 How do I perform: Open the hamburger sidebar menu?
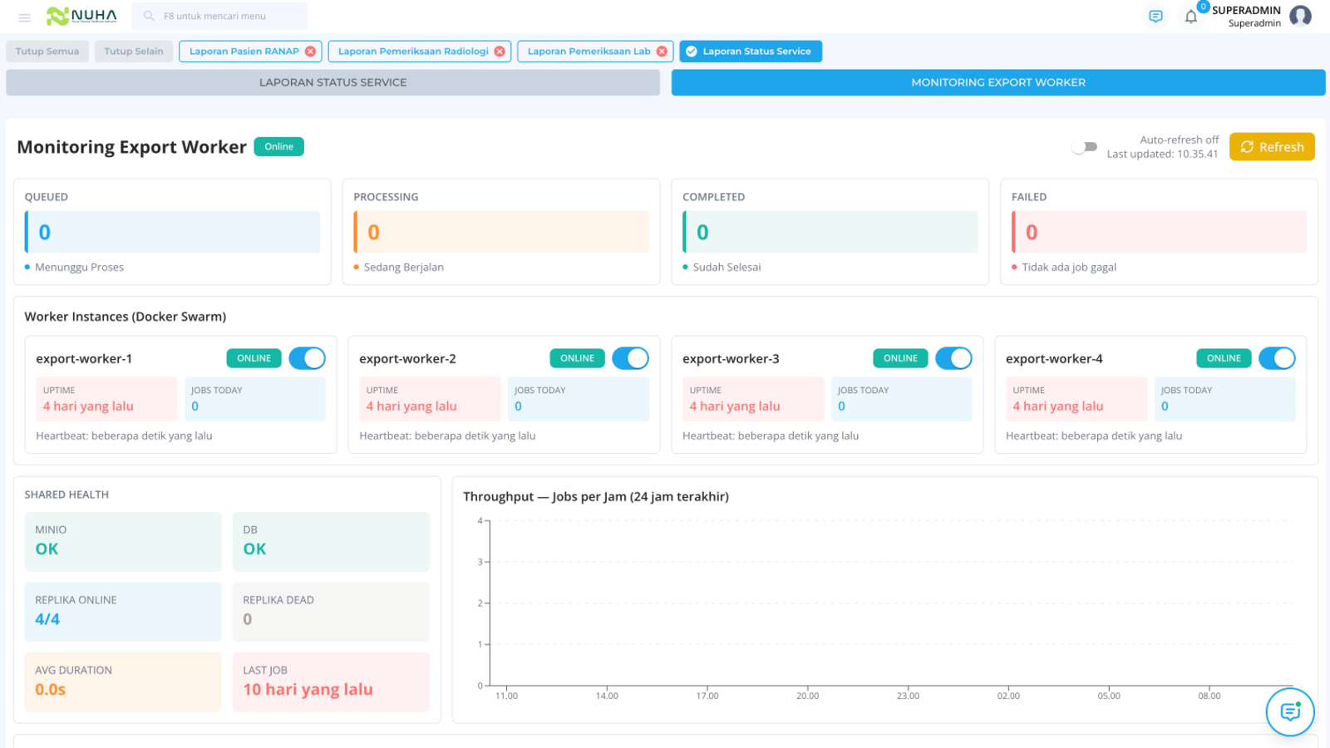pyautogui.click(x=24, y=17)
